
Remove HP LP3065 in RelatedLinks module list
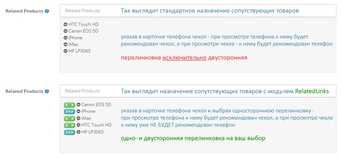pyautogui.click(x=78, y=132)
